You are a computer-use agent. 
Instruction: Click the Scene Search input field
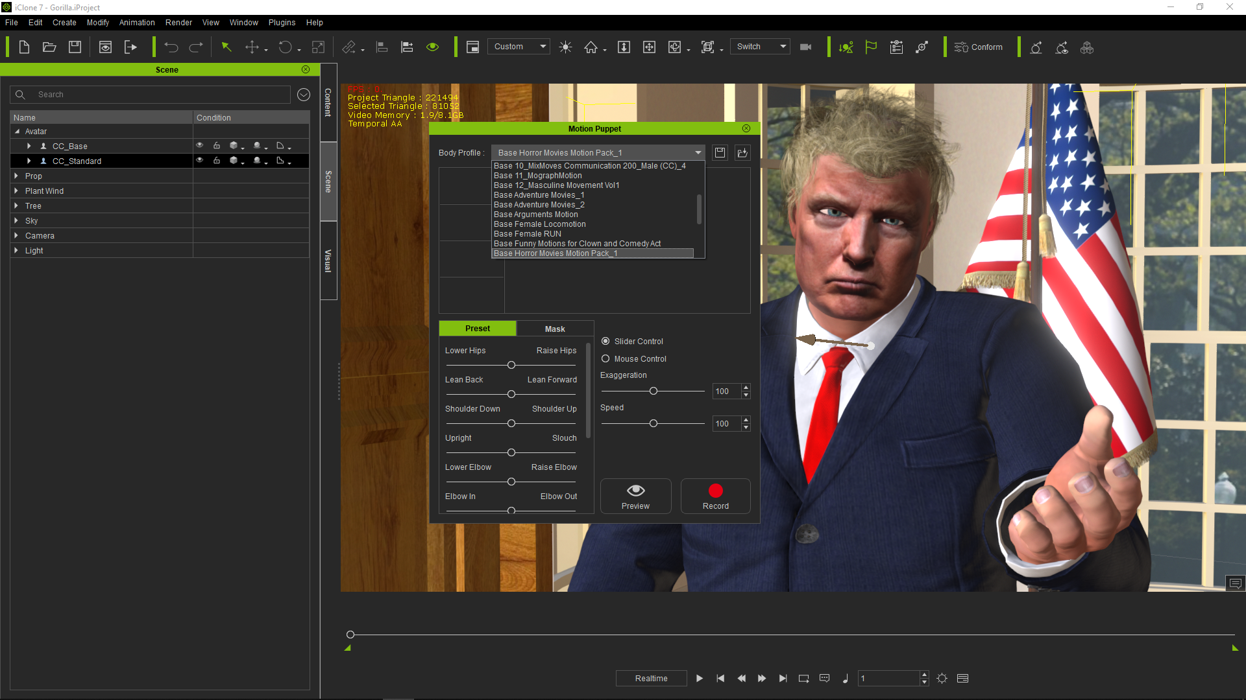151,95
